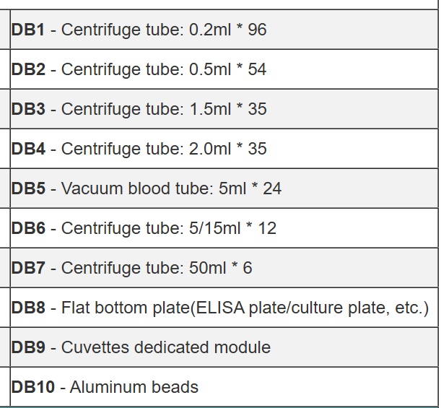This screenshot has height=408, width=441.
Task: Click the bold DB4 label
Action: [28, 149]
